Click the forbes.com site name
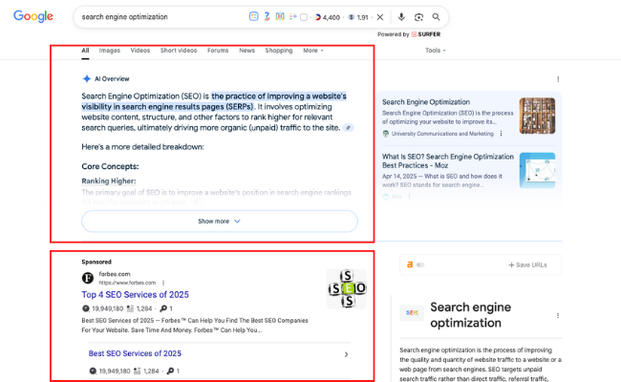 point(115,274)
